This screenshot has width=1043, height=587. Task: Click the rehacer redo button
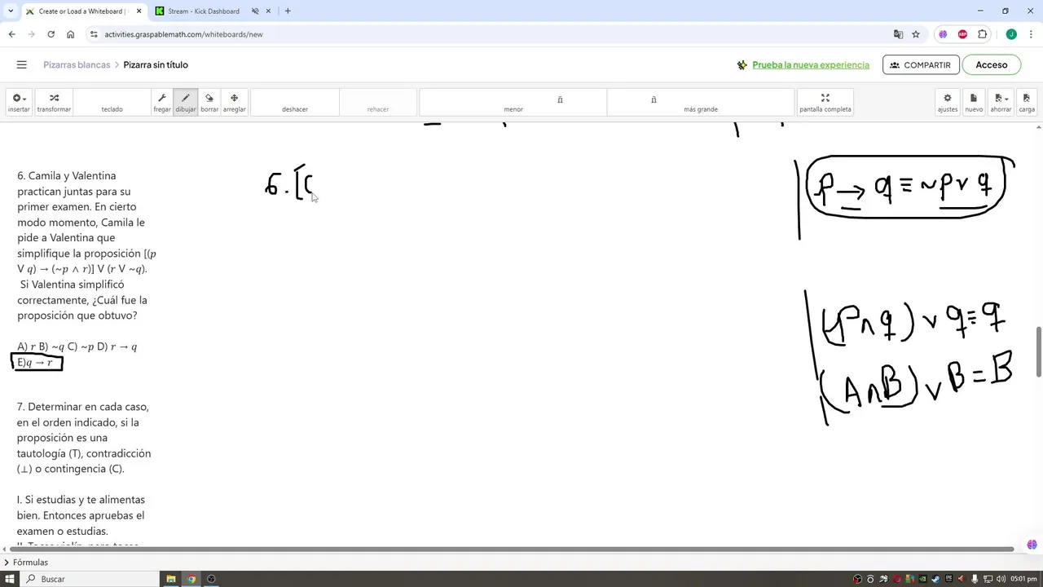pos(378,102)
